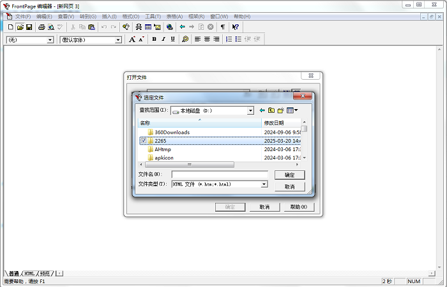Click the file list horizontal scrollbar
447x287 pixels.
[217, 164]
